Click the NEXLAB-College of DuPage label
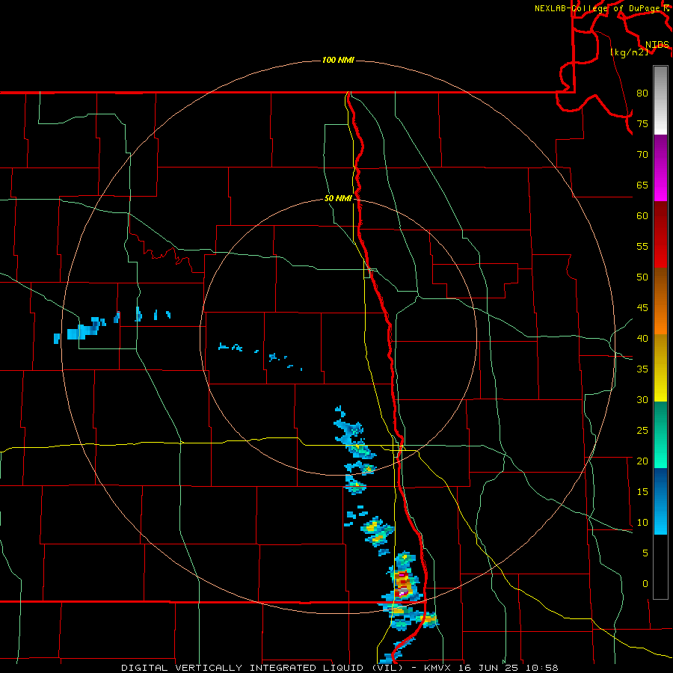The height and width of the screenshot is (673, 673). point(598,8)
